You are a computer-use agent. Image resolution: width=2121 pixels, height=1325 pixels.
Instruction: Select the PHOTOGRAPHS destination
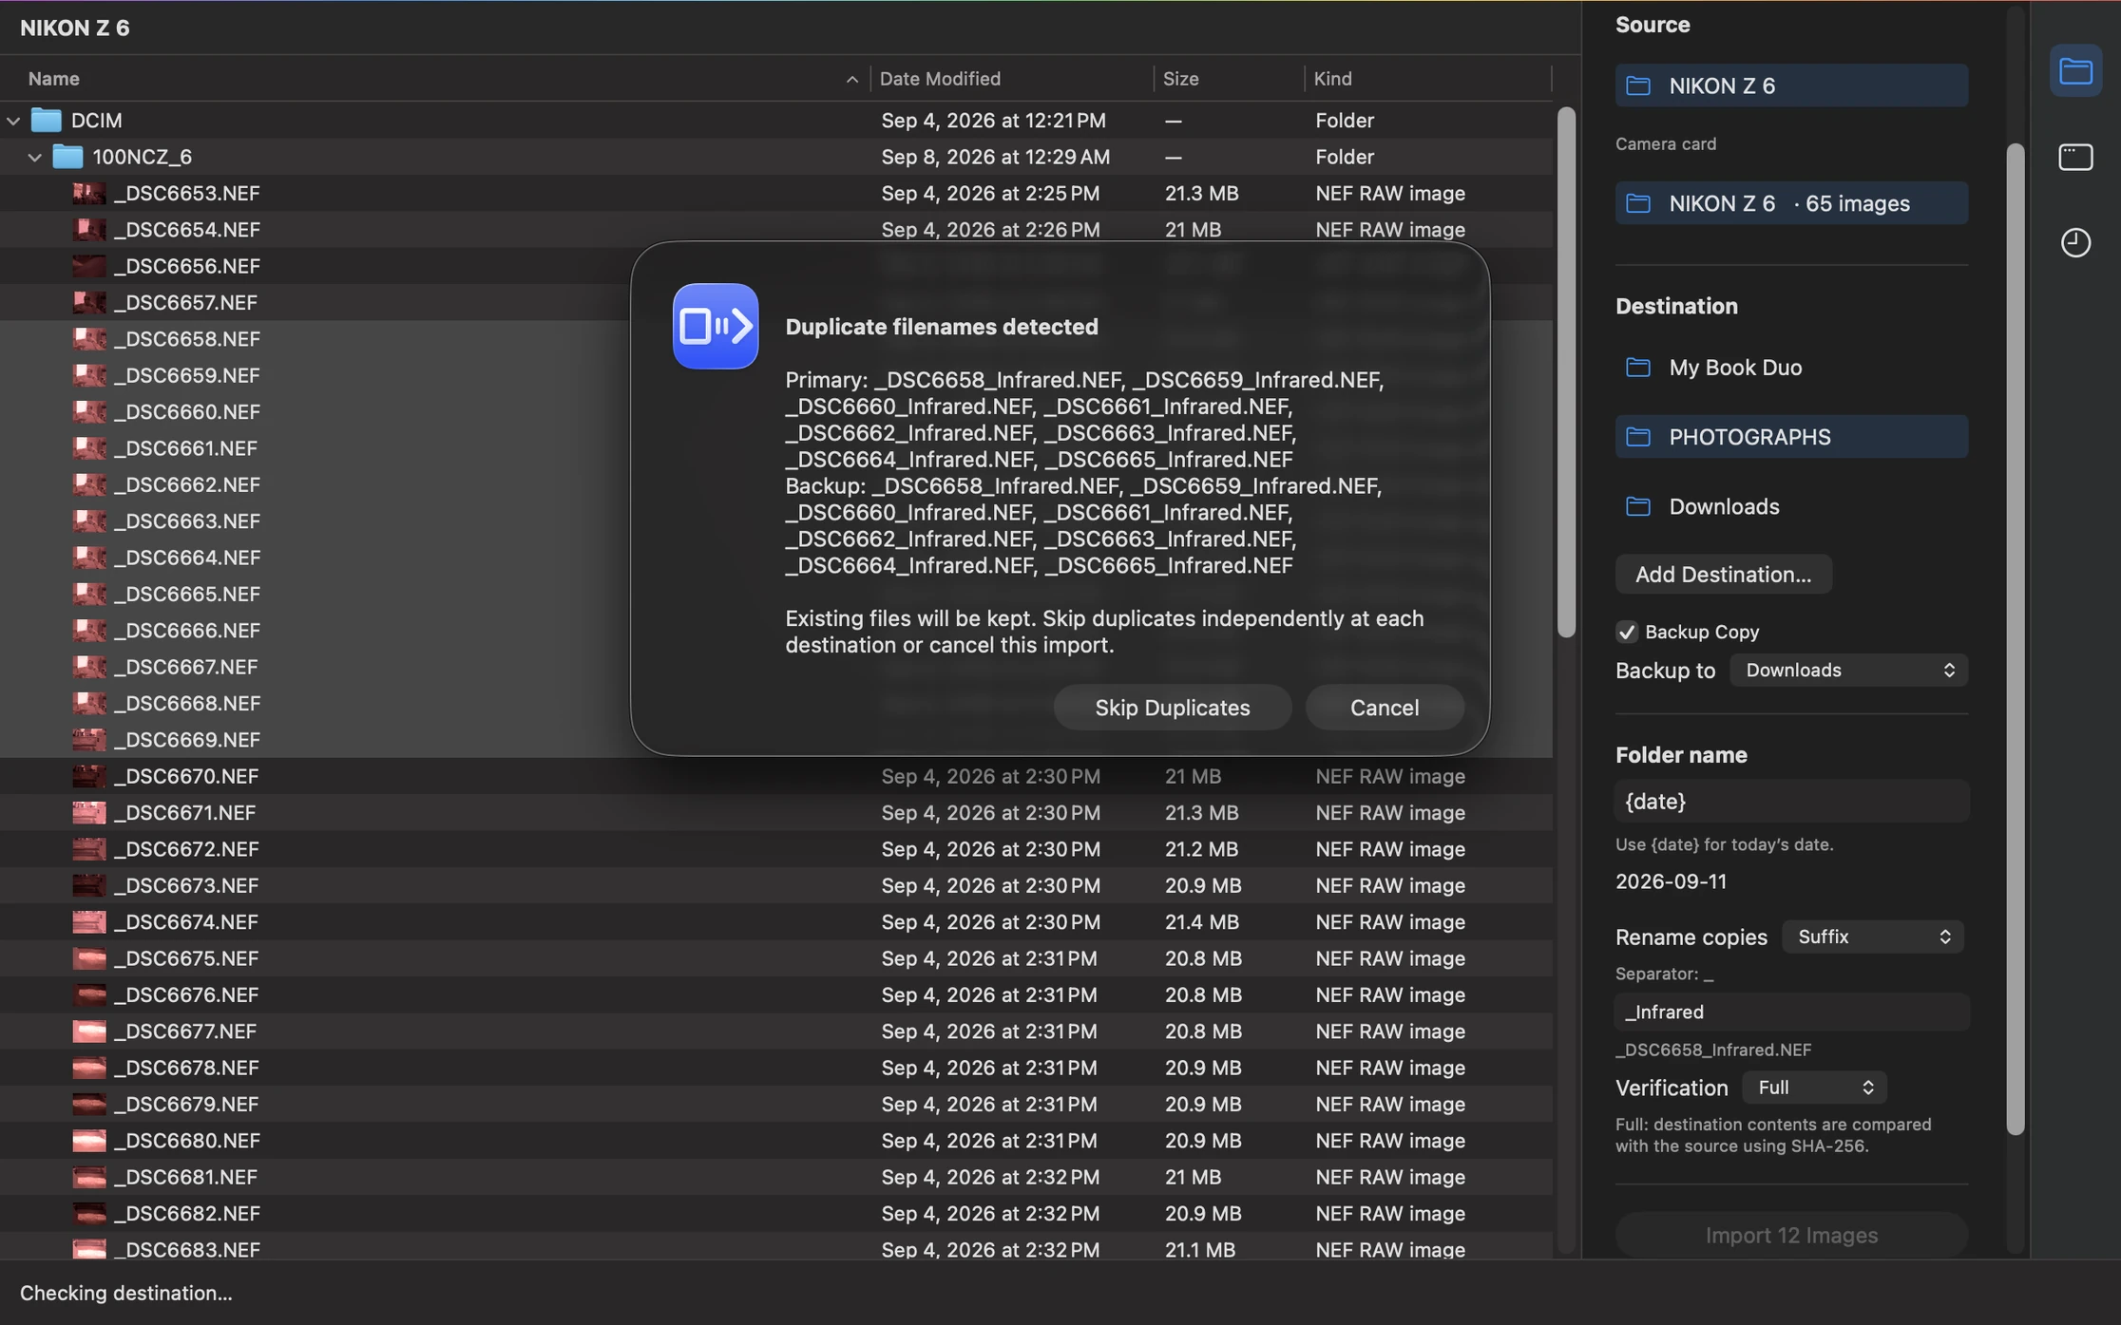(x=1791, y=436)
